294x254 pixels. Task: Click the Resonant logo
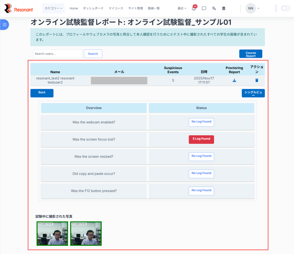pyautogui.click(x=19, y=9)
